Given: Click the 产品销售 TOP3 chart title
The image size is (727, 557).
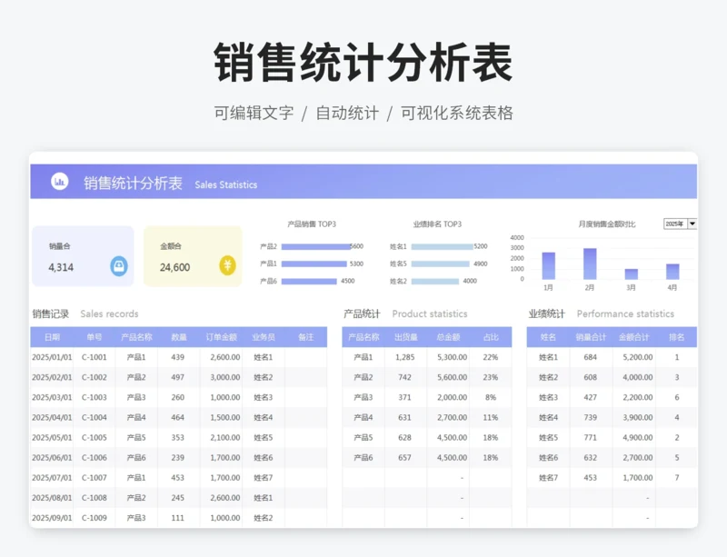Looking at the screenshot, I should coord(312,224).
